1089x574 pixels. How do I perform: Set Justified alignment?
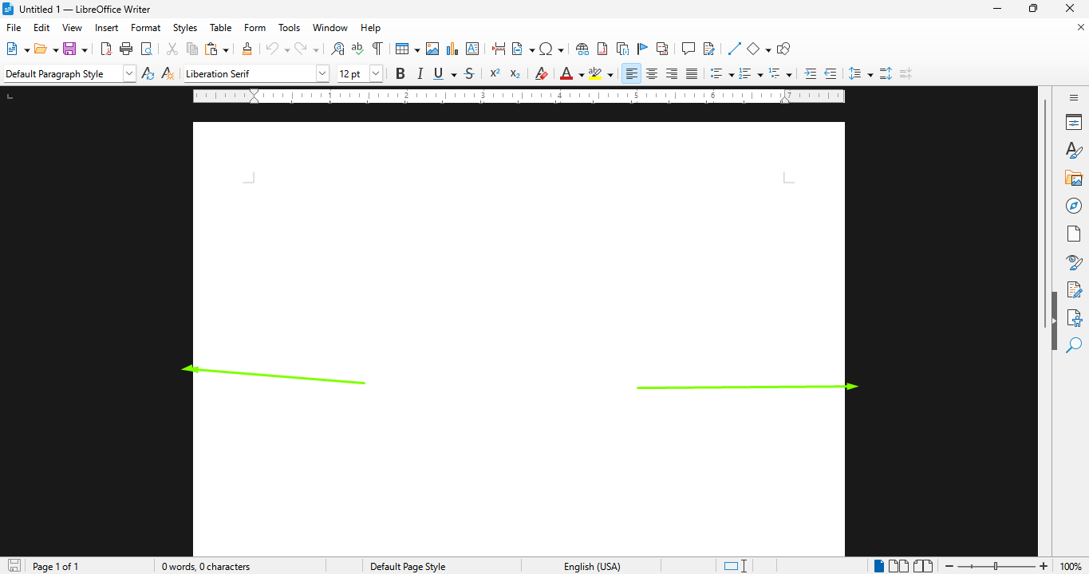[x=692, y=73]
